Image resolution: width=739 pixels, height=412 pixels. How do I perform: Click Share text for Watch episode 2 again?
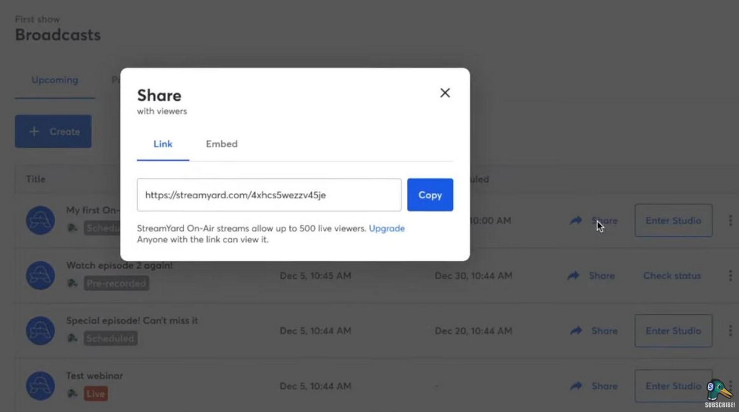pos(602,276)
